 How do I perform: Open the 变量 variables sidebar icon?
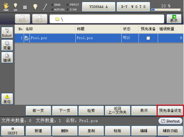(x=7, y=45)
